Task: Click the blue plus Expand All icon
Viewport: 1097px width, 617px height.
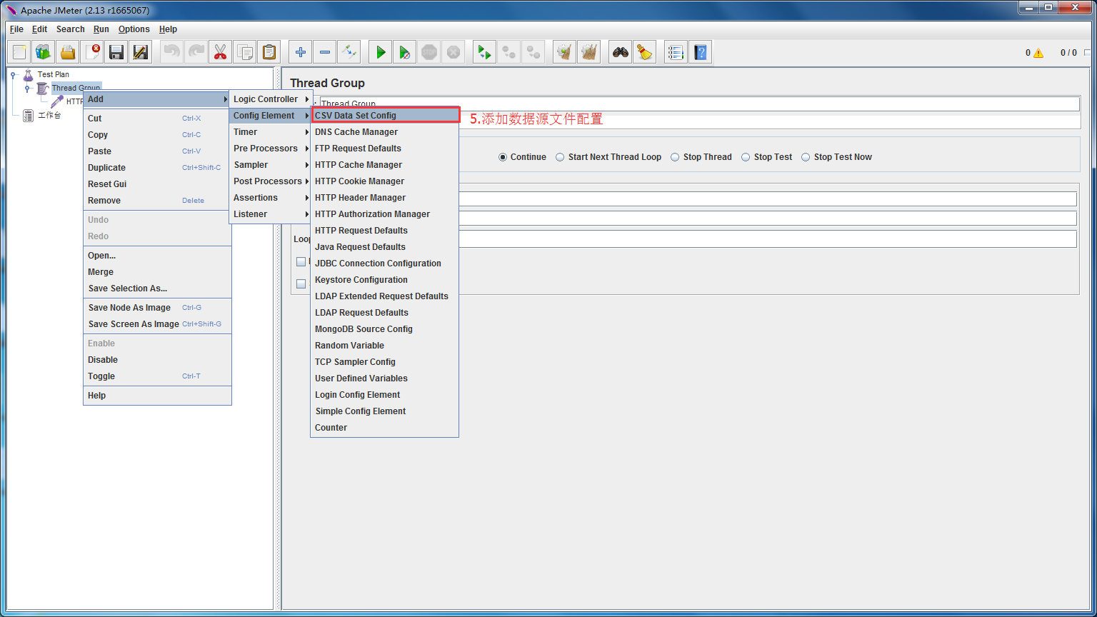Action: point(301,52)
